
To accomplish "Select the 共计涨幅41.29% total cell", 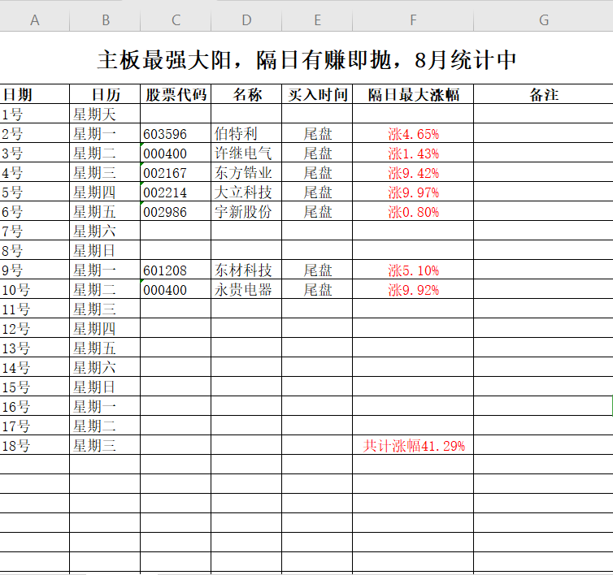I will pyautogui.click(x=413, y=446).
